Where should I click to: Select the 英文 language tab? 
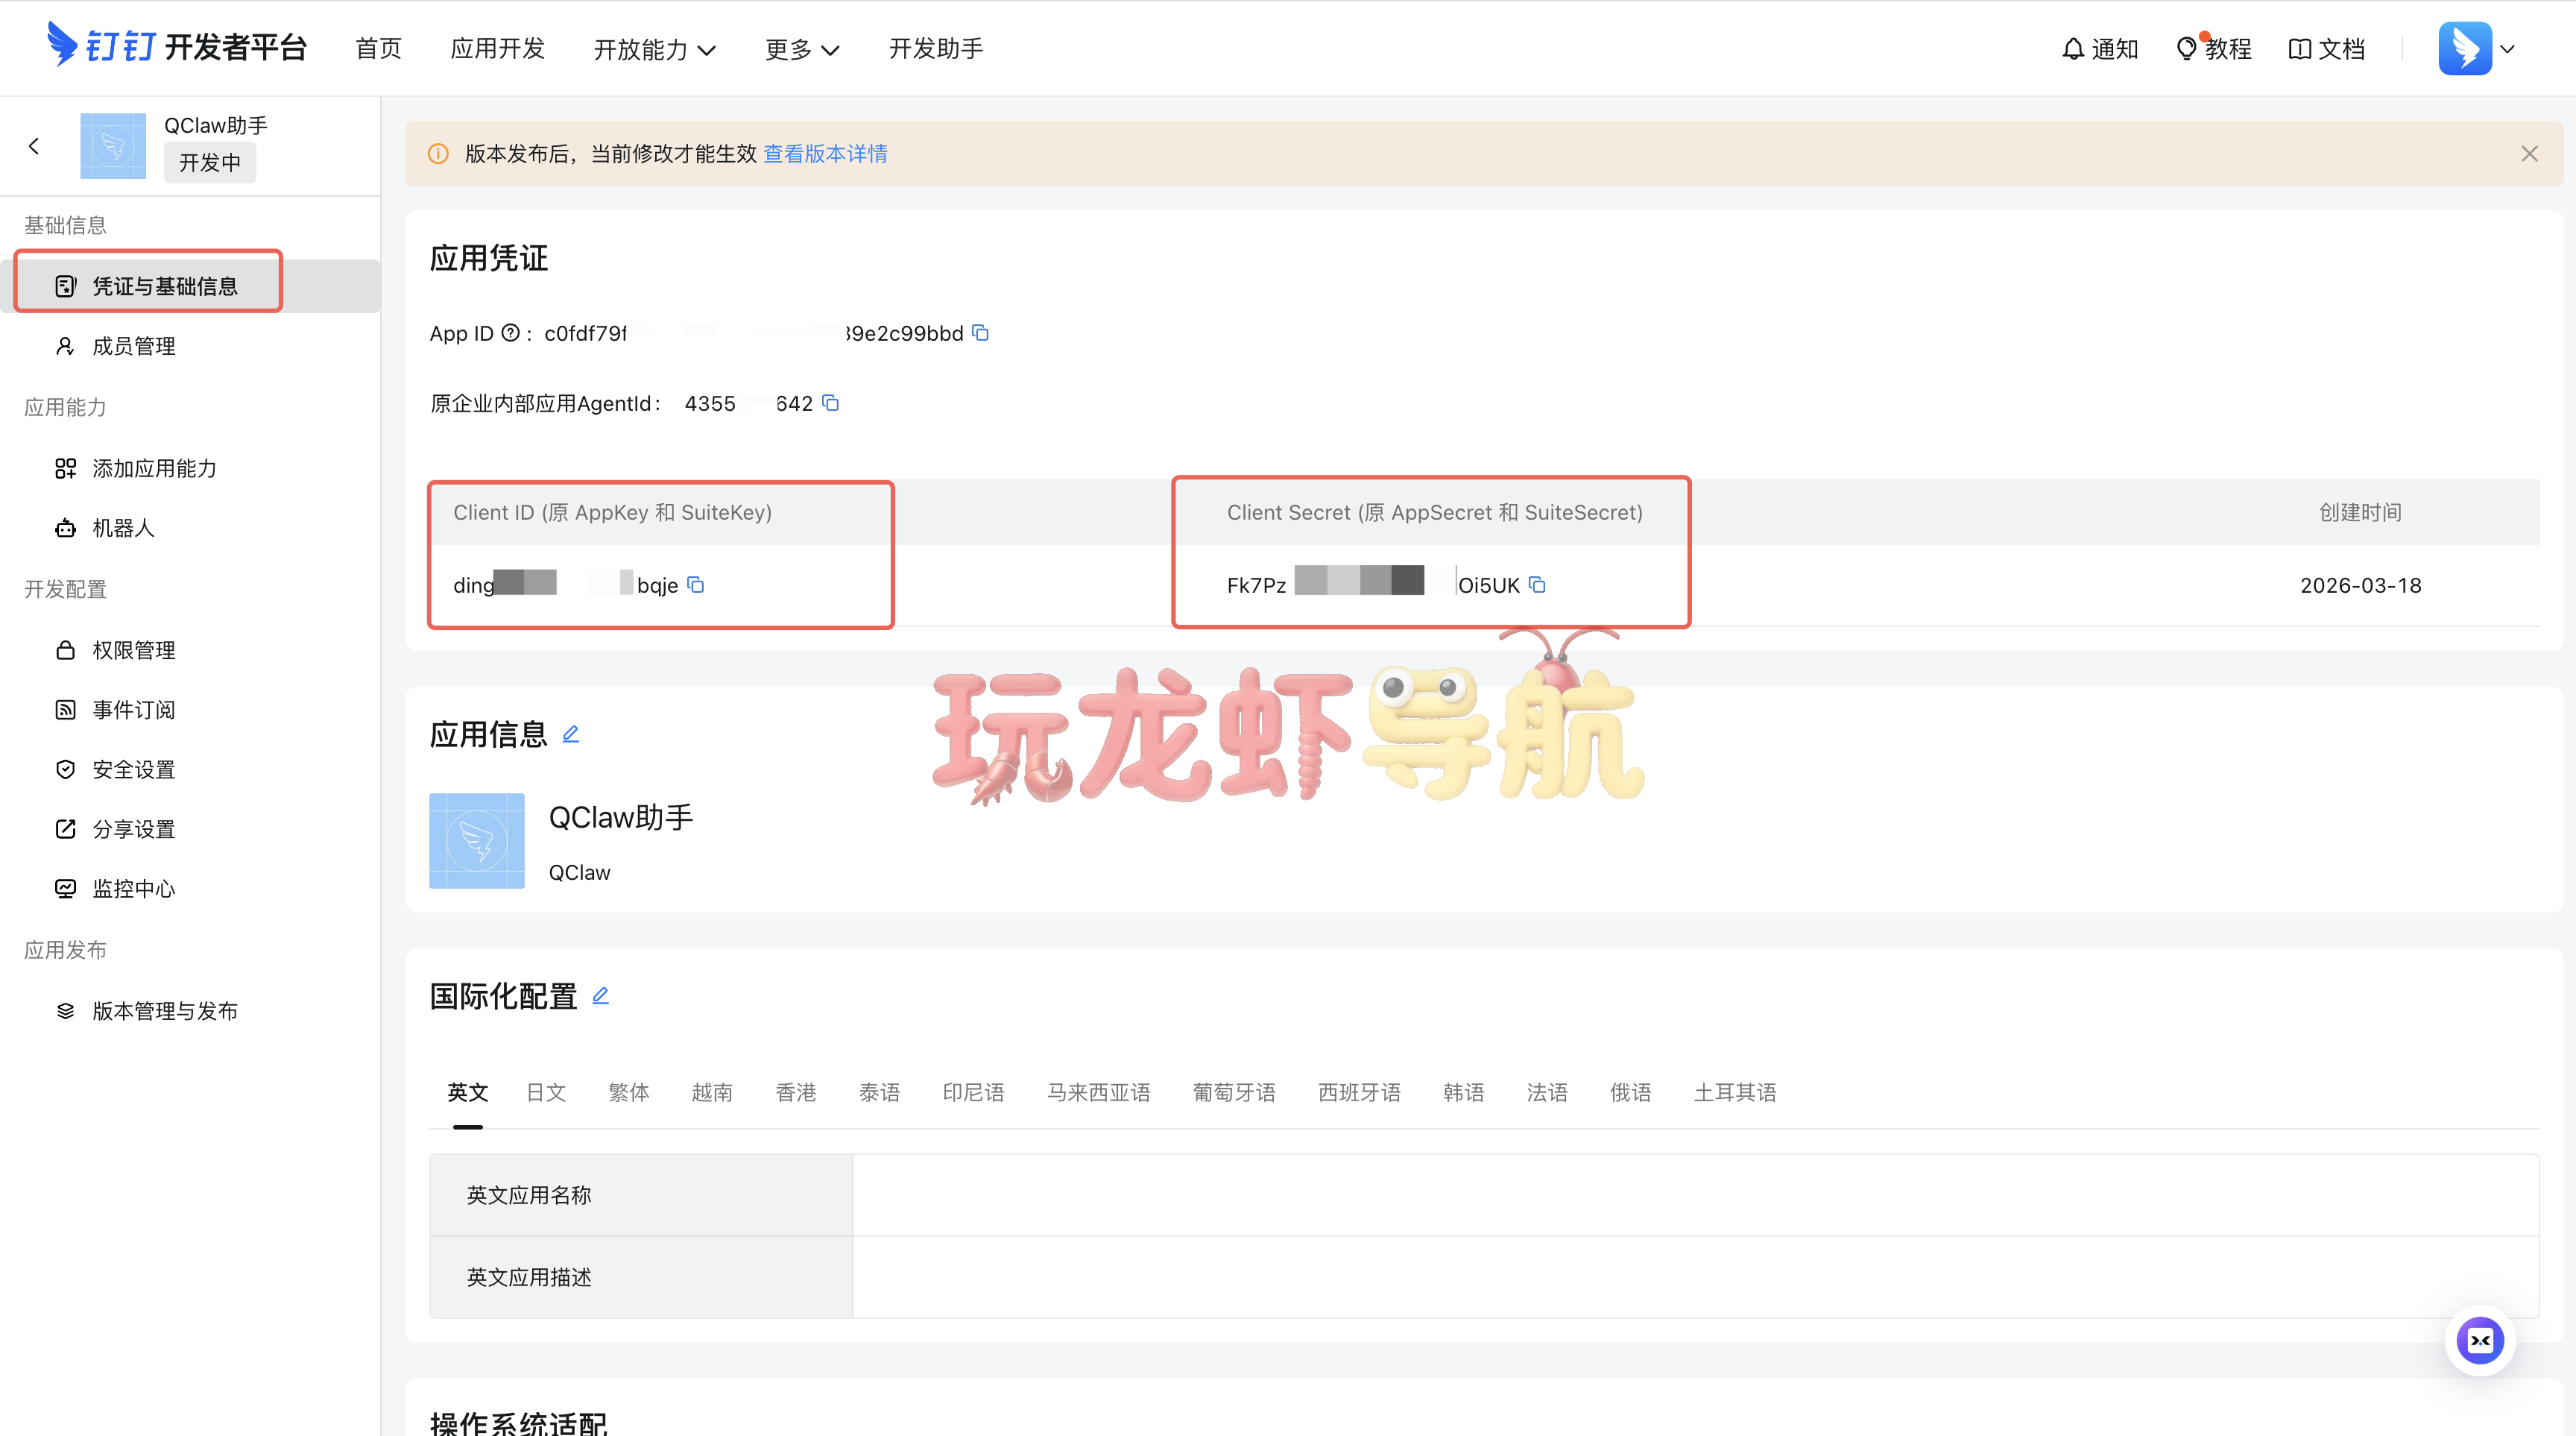(468, 1092)
